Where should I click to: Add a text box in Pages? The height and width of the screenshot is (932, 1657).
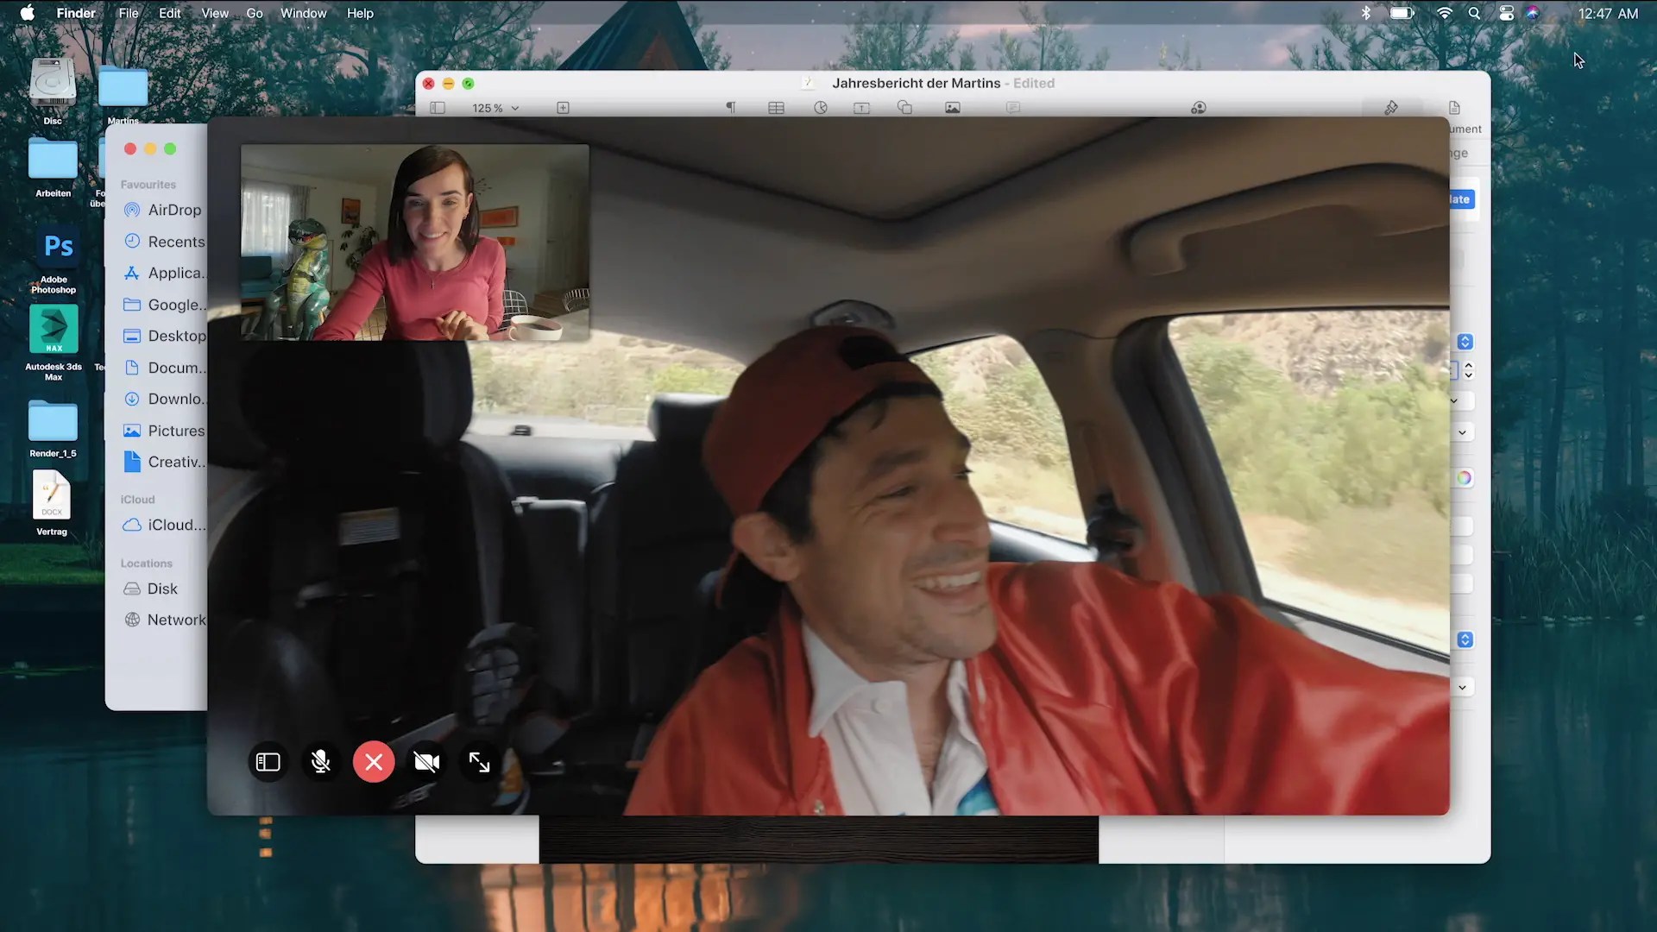click(x=861, y=108)
